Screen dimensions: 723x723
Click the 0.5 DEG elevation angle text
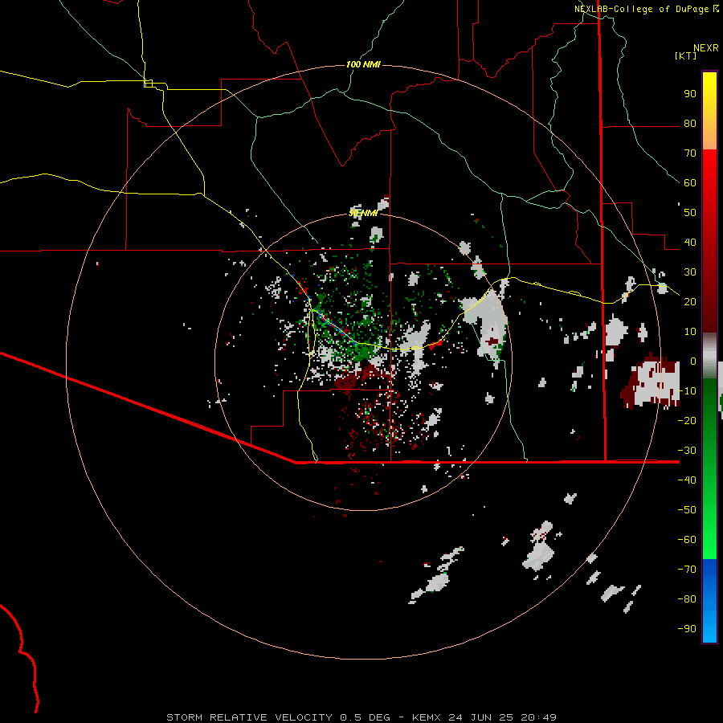(366, 717)
